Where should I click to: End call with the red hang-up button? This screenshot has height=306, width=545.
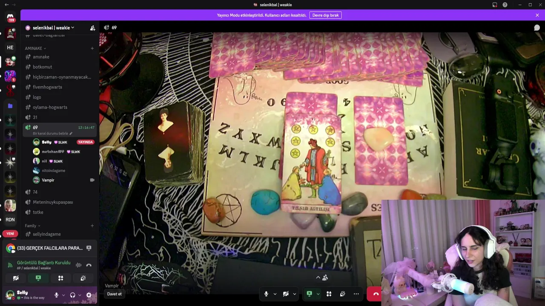tap(375, 294)
